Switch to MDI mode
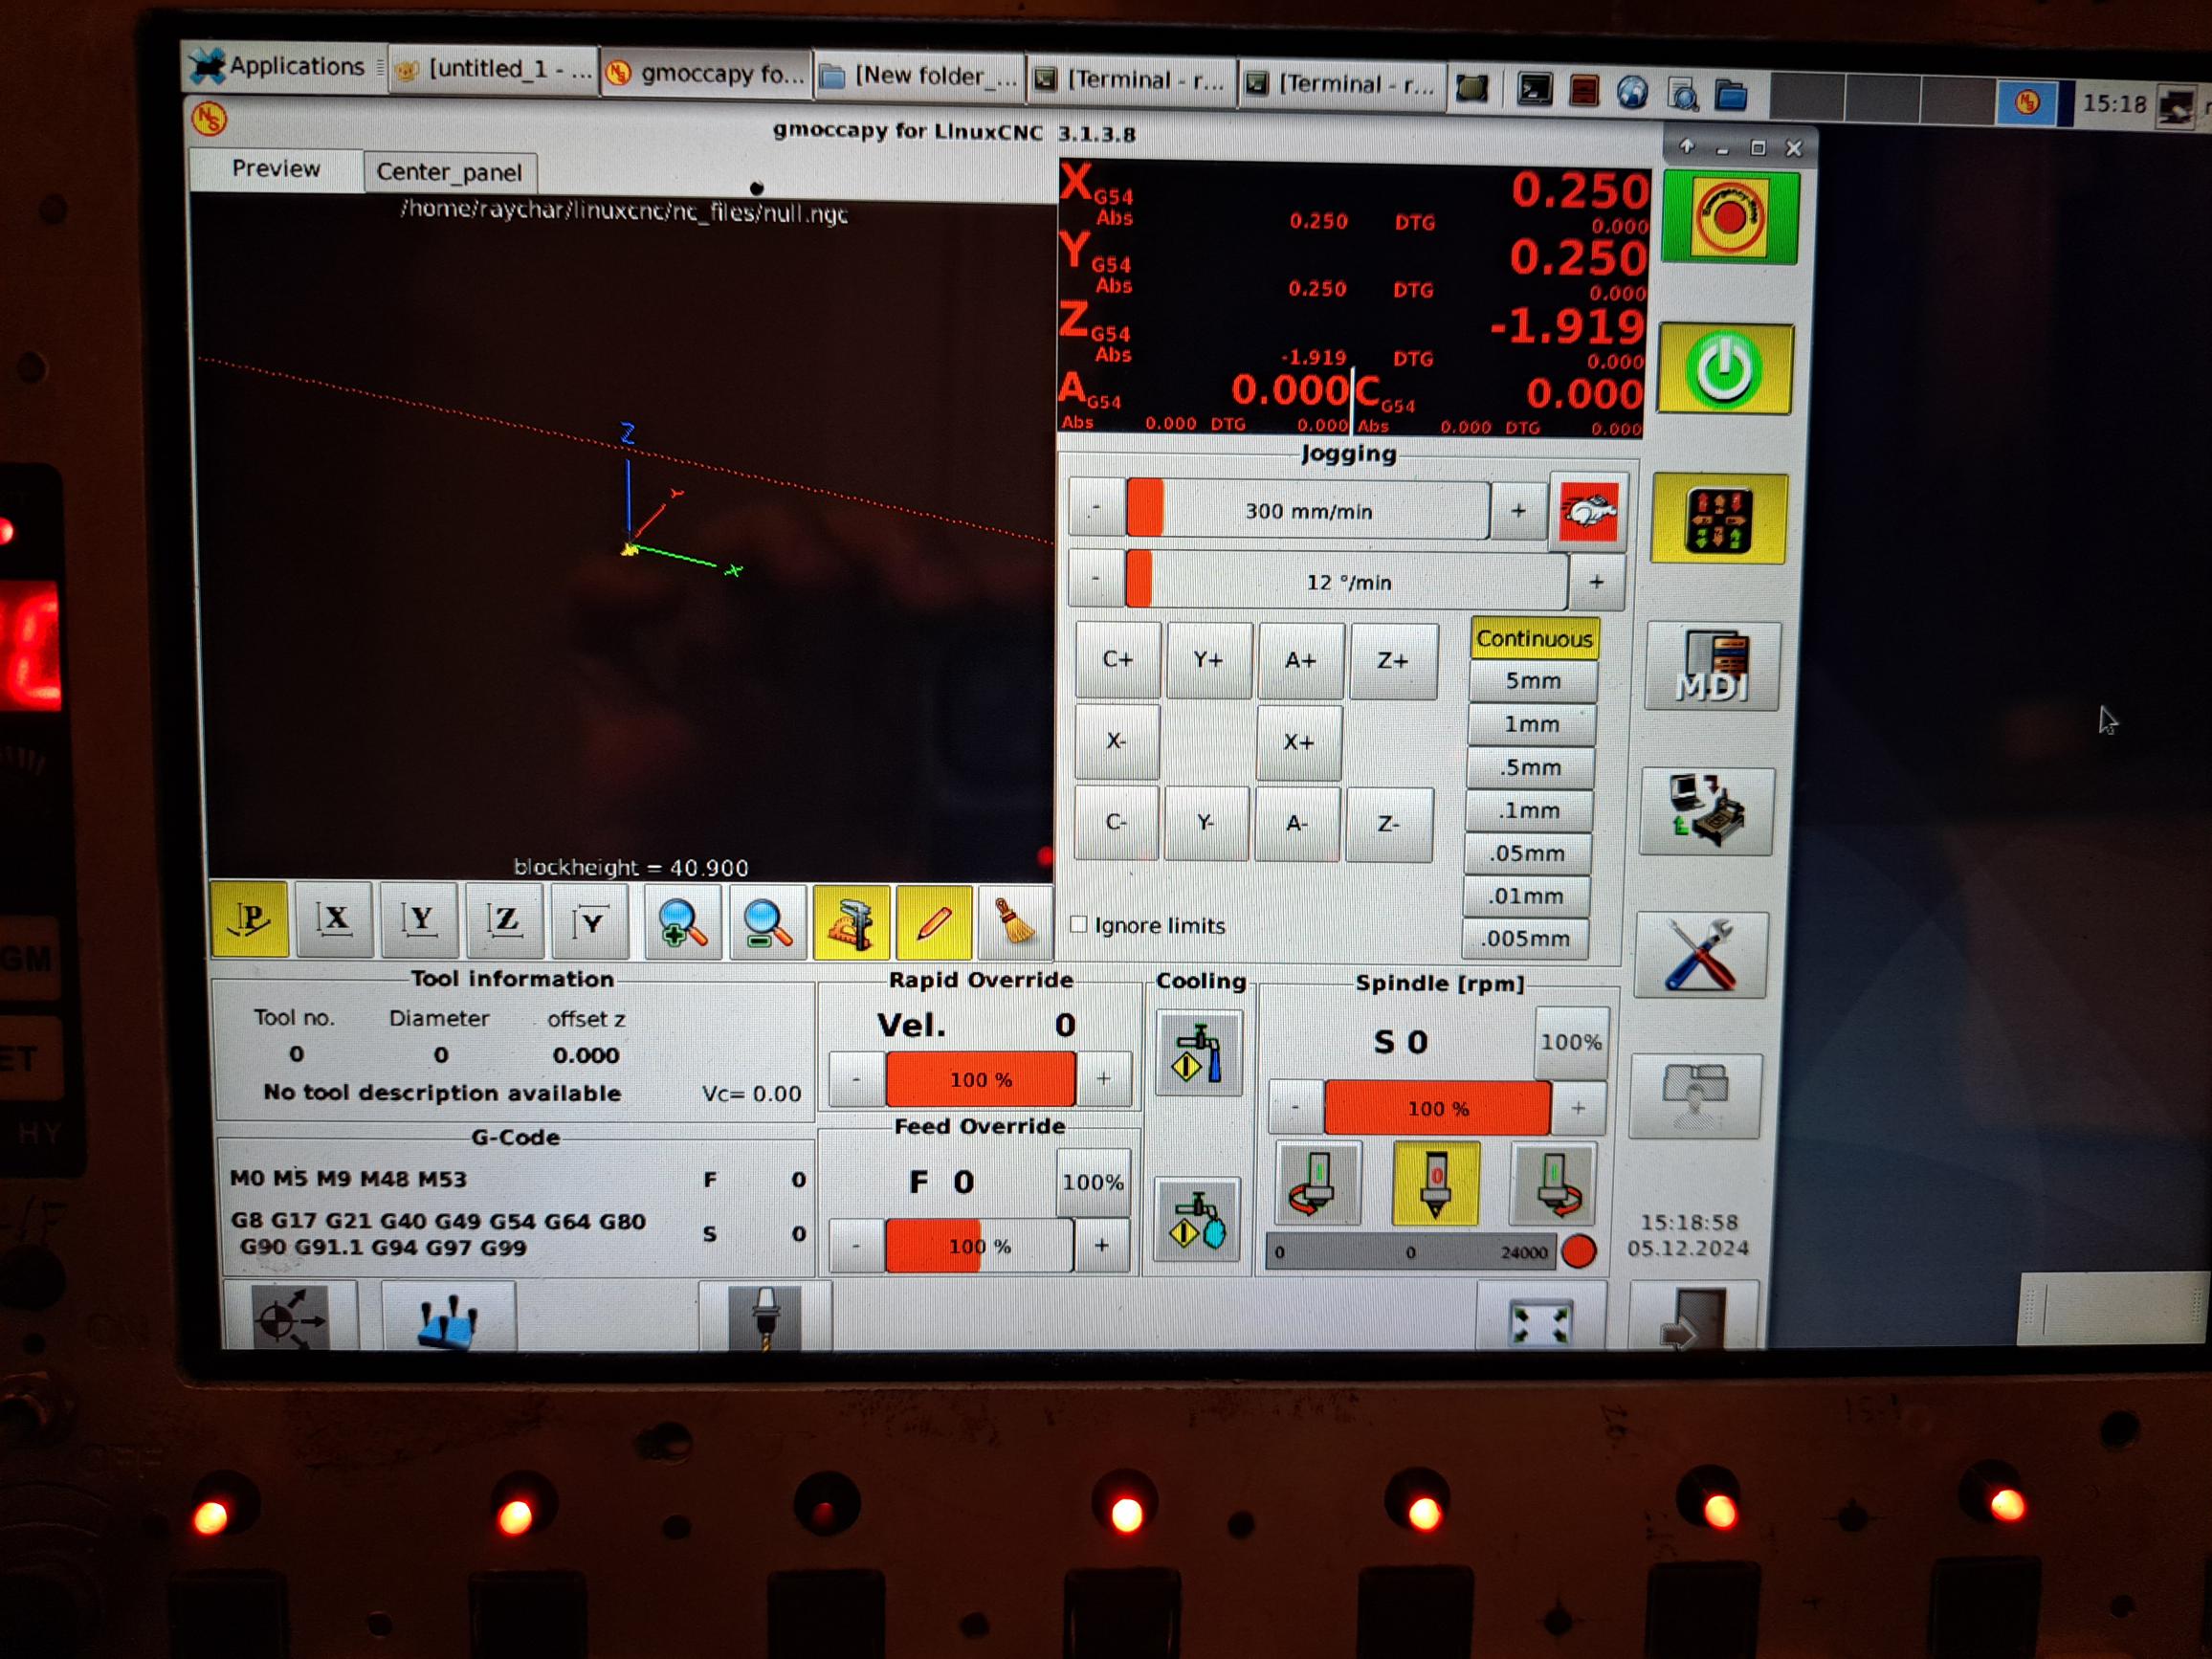The height and width of the screenshot is (1659, 2212). tap(1712, 666)
